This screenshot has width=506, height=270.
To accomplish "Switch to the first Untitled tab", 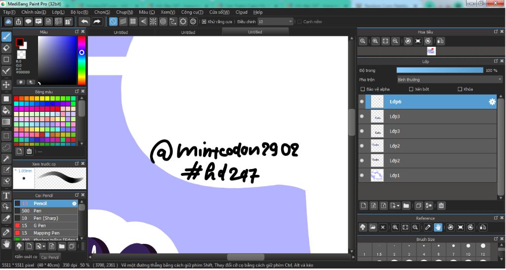I will (x=121, y=32).
